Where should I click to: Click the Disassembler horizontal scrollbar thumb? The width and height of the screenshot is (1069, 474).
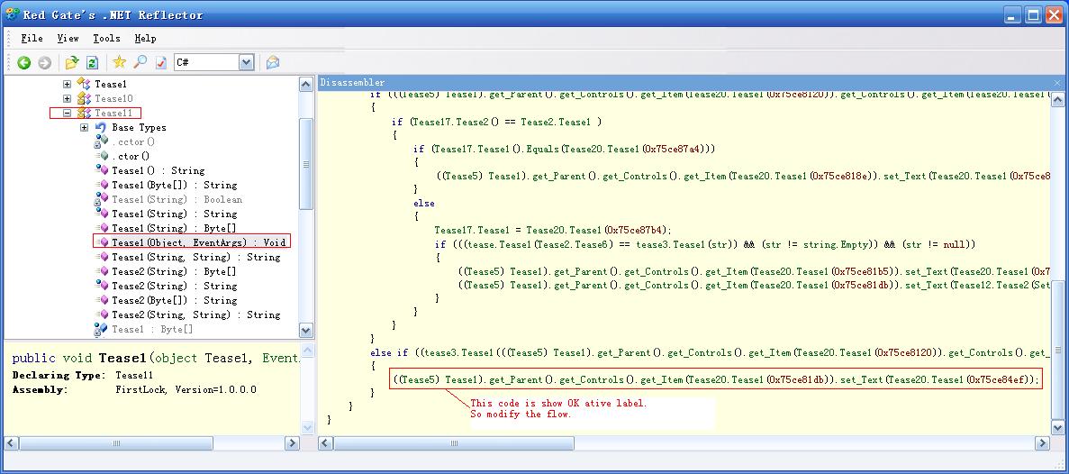(454, 443)
